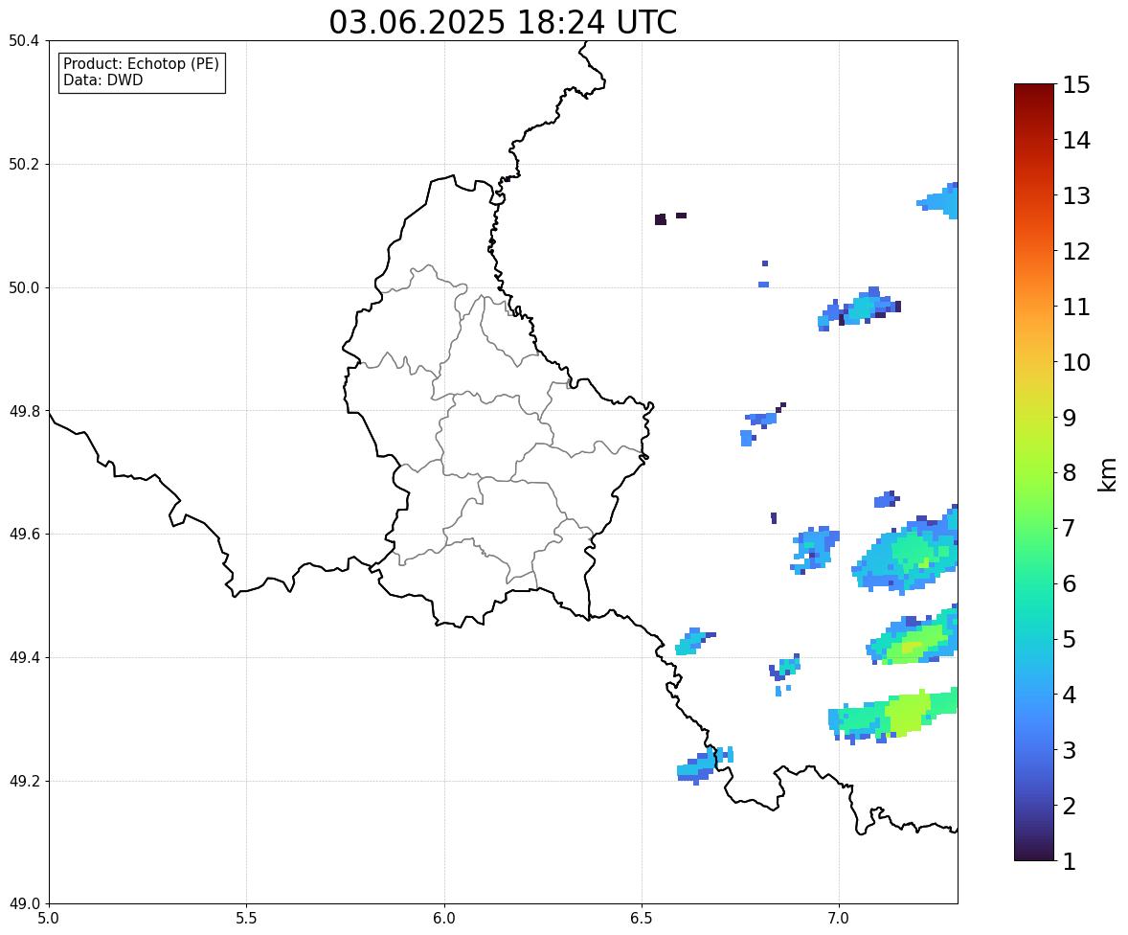This screenshot has height=935, width=1128.
Task: Click the colorbar tick label '14'
Action: [1076, 141]
